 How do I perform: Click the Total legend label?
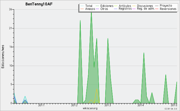click(x=89, y=6)
